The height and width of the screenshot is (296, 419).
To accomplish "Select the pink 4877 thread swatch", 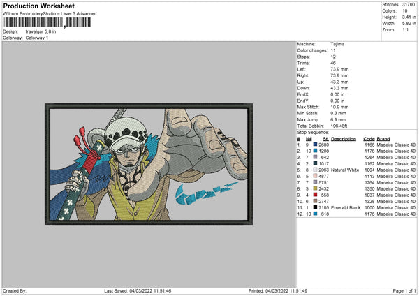I will [316, 176].
